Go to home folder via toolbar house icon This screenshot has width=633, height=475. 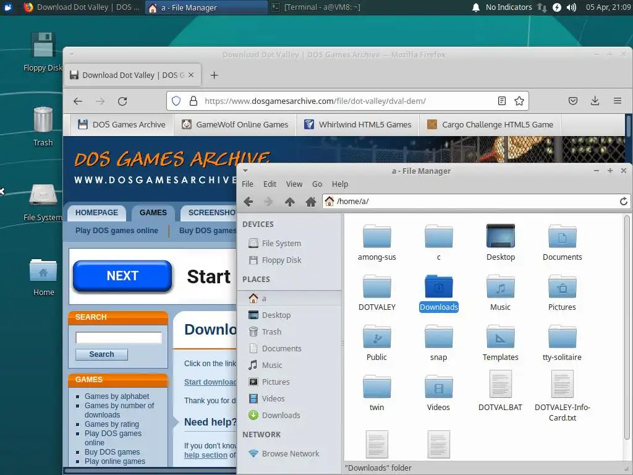pyautogui.click(x=310, y=201)
